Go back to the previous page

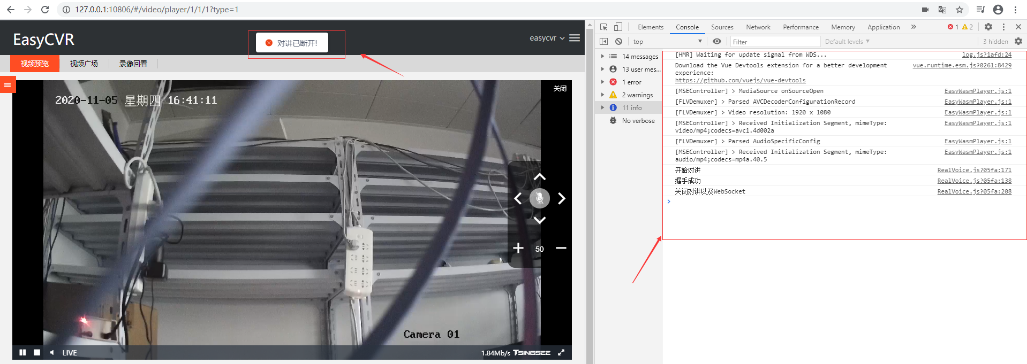coord(10,10)
